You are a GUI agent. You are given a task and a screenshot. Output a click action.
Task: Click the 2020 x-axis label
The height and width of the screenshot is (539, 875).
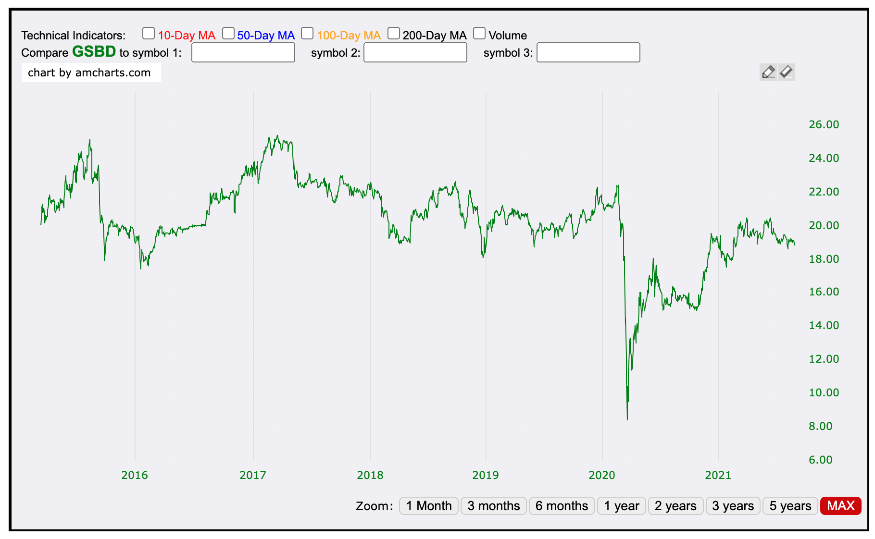coord(602,475)
